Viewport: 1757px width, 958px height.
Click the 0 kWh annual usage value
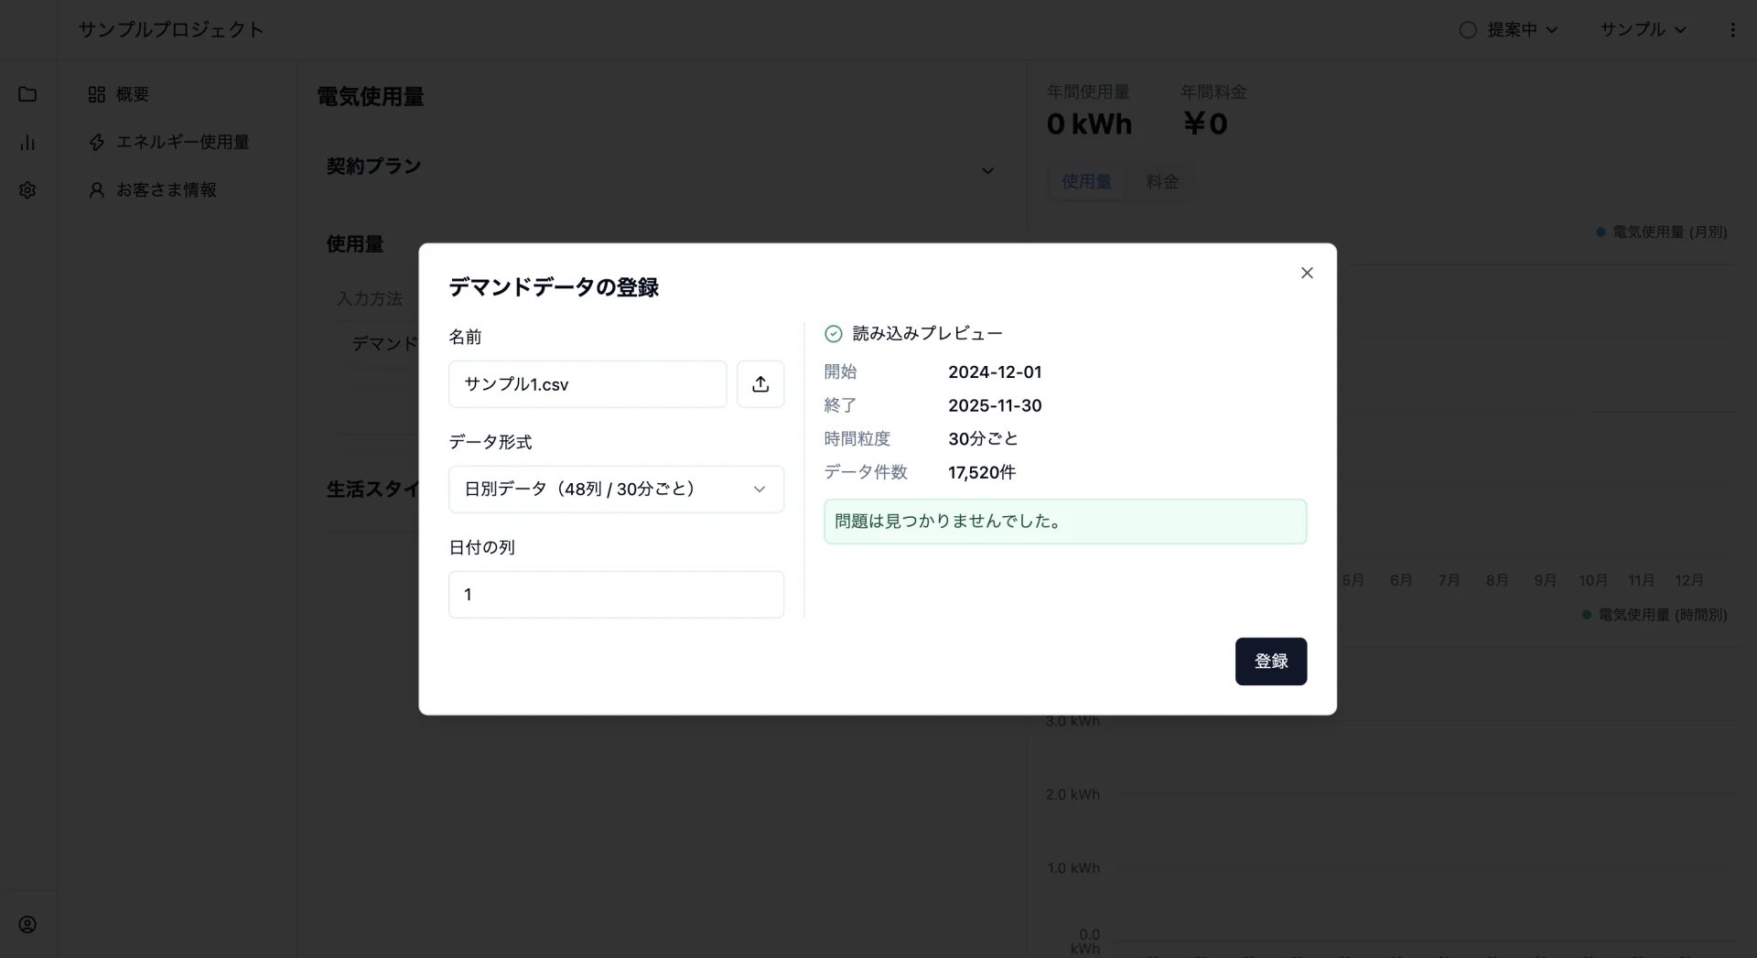point(1089,124)
